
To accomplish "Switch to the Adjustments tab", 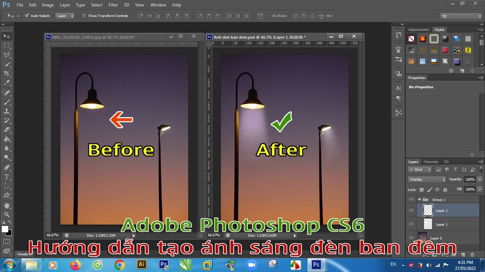I will (419, 29).
